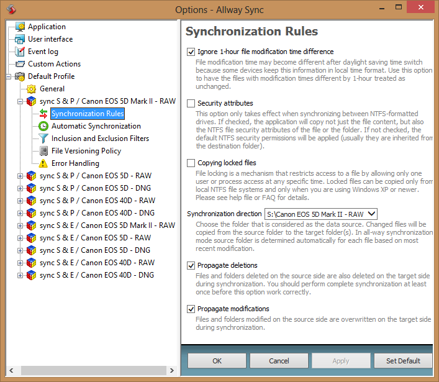
Task: Expand the S & P Canon EOS 5D - DNG node
Action: pos(20,188)
